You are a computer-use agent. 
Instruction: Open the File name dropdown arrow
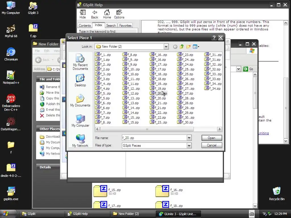189,138
